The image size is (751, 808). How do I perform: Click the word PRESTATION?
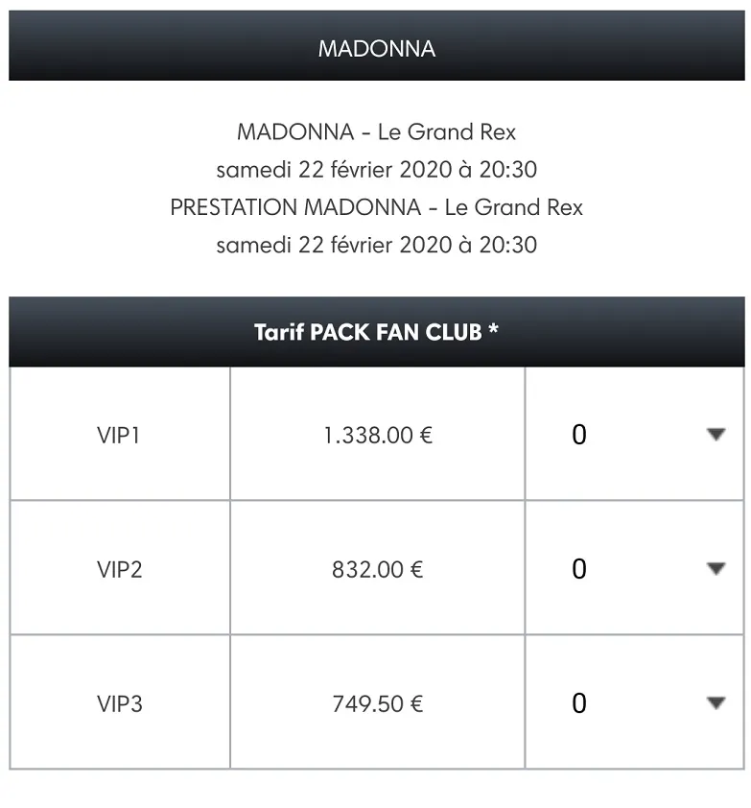(234, 207)
